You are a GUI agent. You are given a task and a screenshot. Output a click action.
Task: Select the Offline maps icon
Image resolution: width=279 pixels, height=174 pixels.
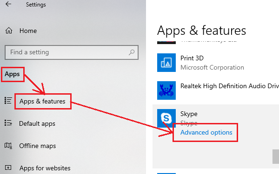[x=8, y=145]
